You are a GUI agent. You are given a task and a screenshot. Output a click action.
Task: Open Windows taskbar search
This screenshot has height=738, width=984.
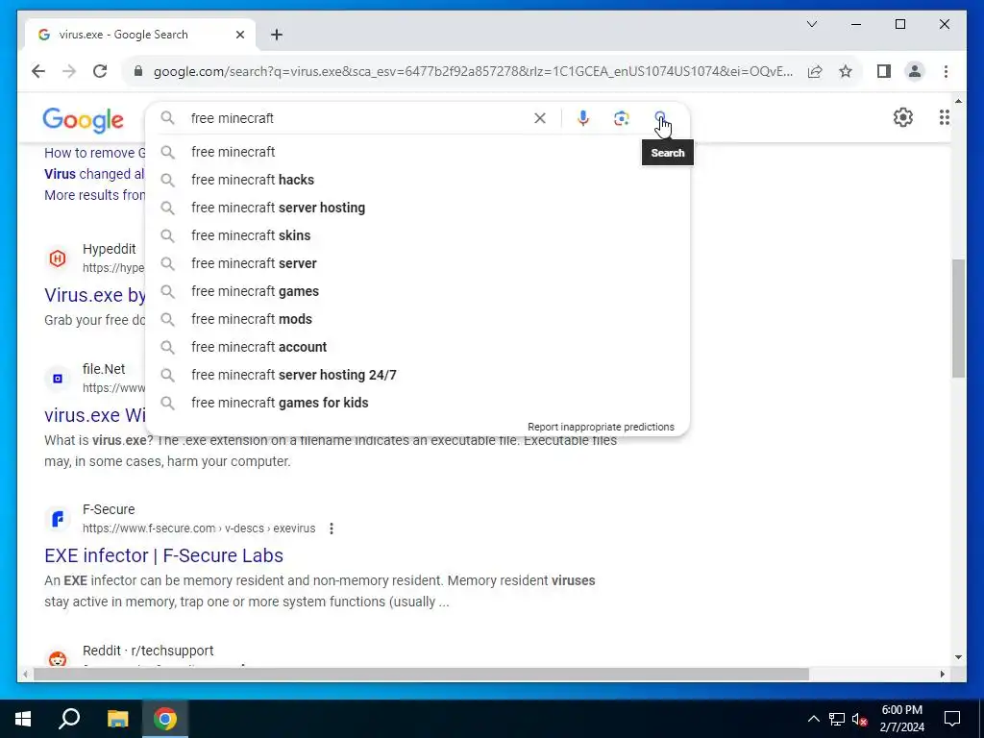[x=69, y=719]
